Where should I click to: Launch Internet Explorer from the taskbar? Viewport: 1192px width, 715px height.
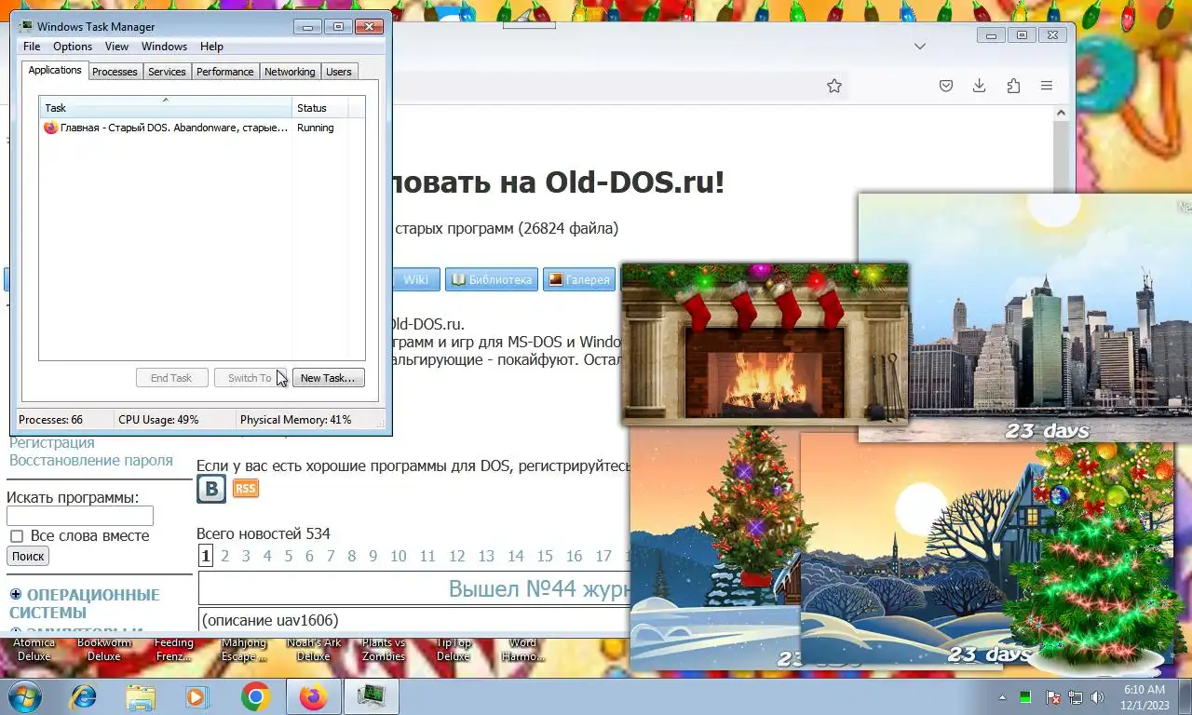pyautogui.click(x=84, y=696)
